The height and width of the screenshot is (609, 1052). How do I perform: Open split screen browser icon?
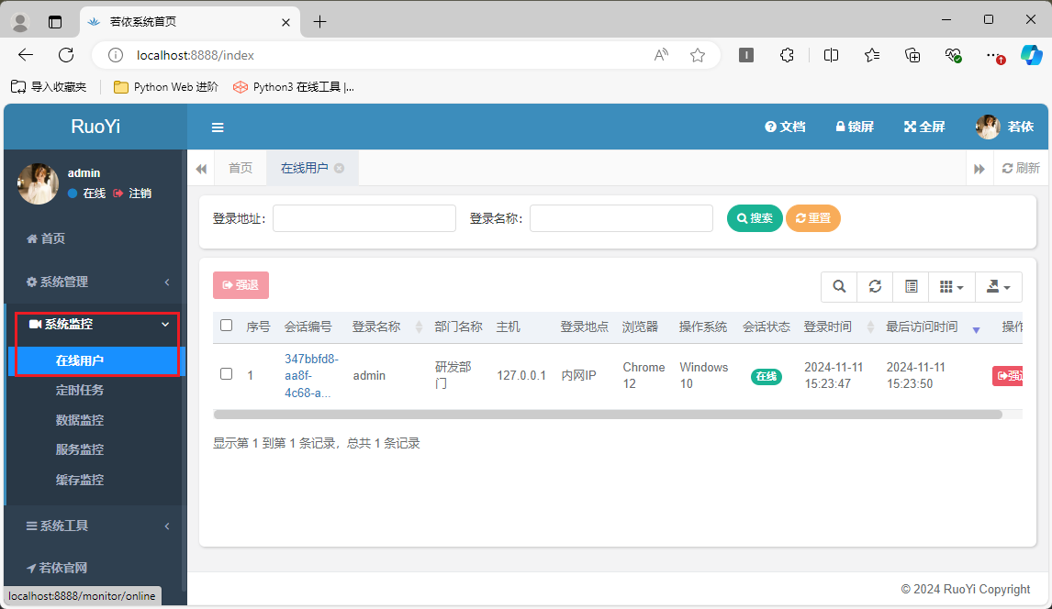[831, 55]
